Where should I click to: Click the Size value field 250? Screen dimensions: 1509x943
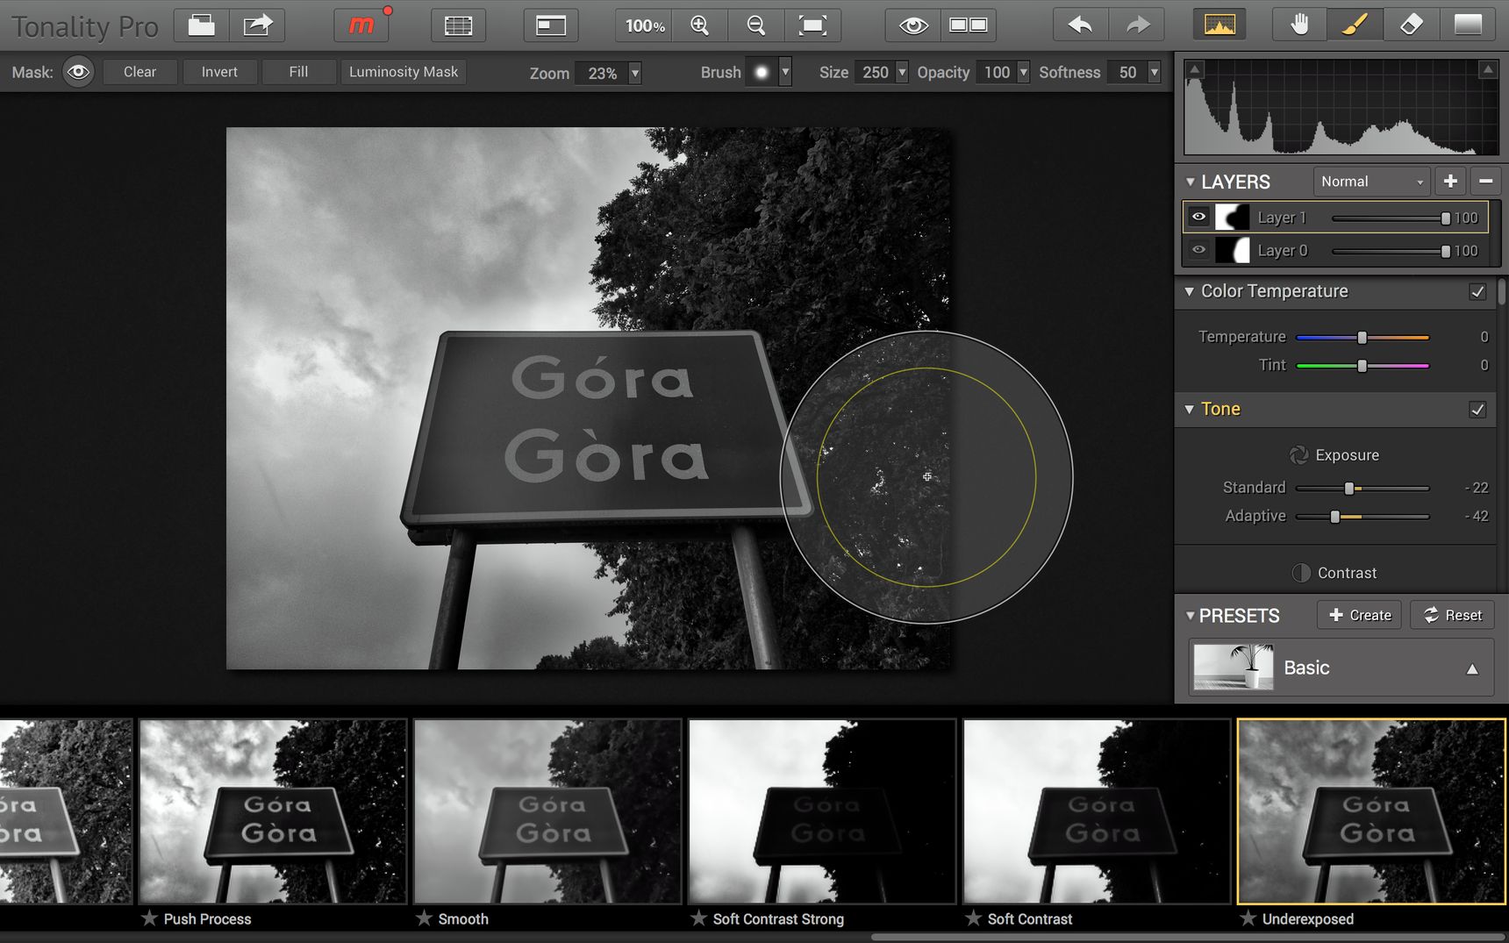pos(875,72)
